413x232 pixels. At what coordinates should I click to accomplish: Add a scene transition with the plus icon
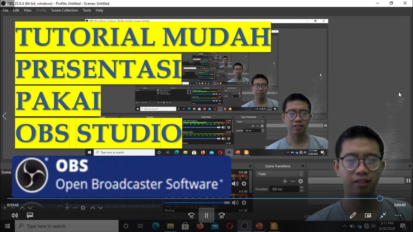click(x=285, y=181)
